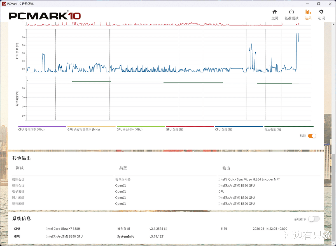Click the 系统信息 section heading

[22, 219]
